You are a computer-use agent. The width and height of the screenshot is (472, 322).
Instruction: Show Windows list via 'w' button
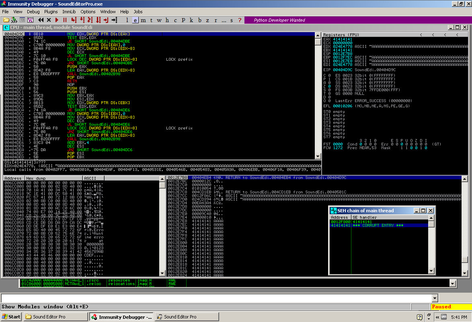click(x=159, y=20)
